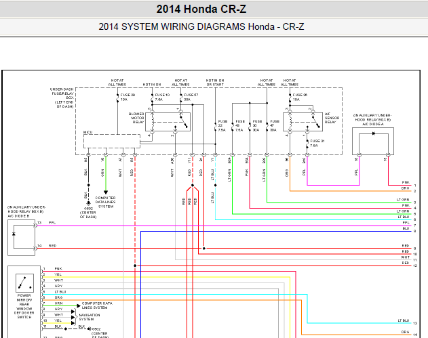
Task: Click the 'ORG' label at right-edge connector 14
Action: 406,332
